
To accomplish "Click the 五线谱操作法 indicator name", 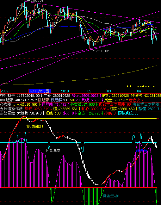I will 11,109.
